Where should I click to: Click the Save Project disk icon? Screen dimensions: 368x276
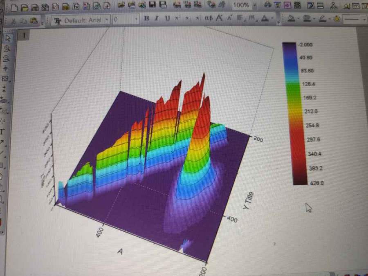point(153,6)
